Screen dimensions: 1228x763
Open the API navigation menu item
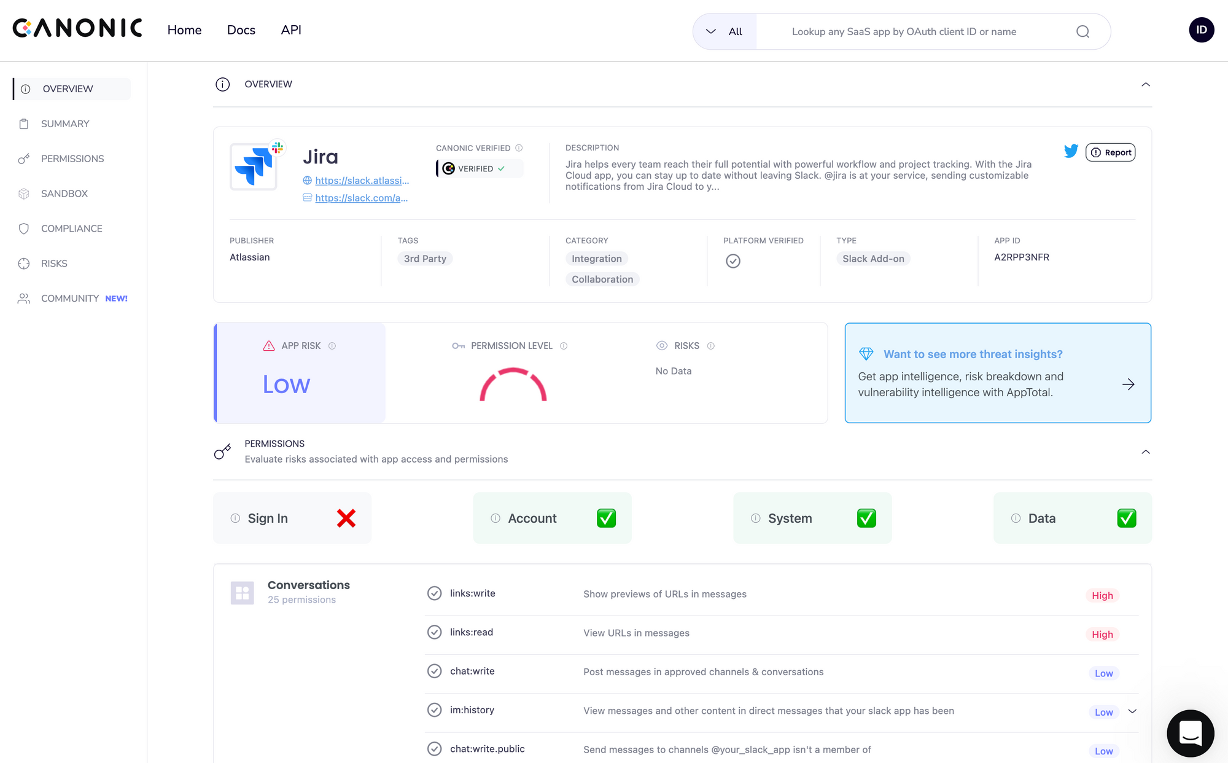coord(291,30)
